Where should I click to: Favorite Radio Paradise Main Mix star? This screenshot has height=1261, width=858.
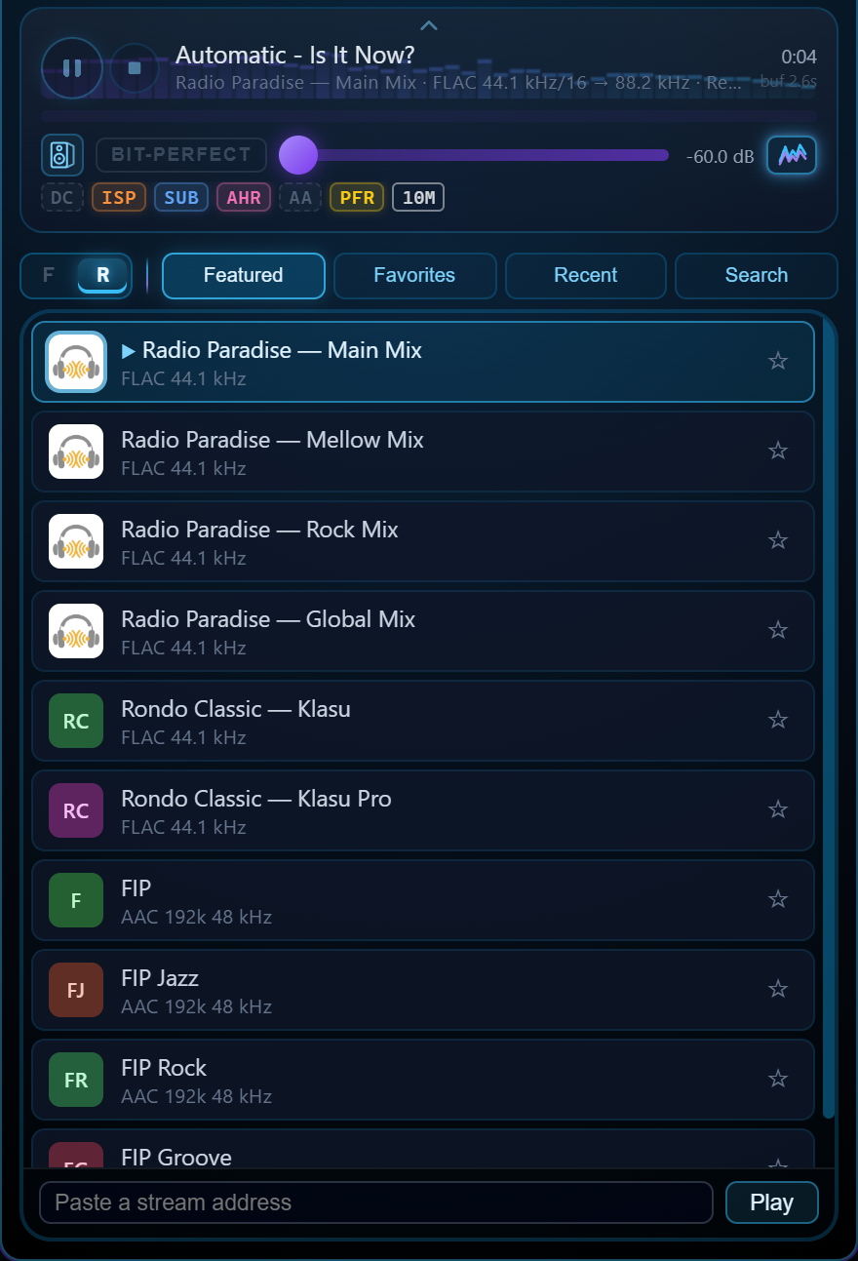tap(778, 361)
